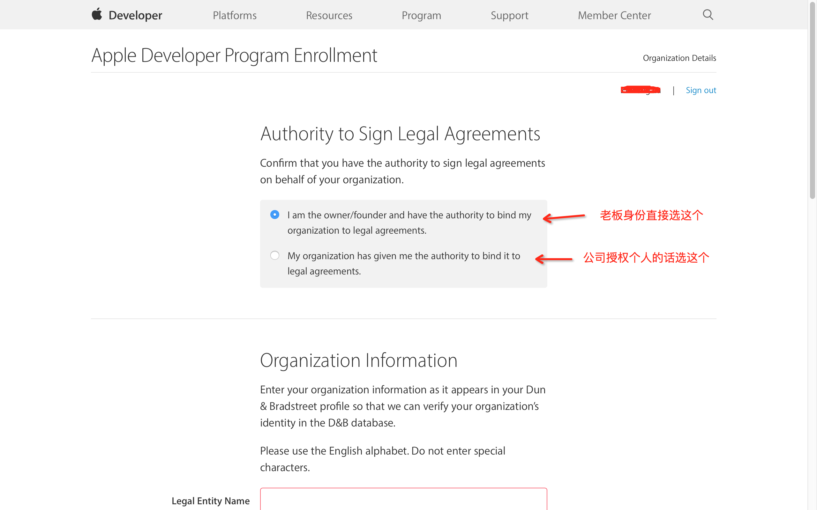Image resolution: width=817 pixels, height=510 pixels.
Task: Open the search magnifier icon
Action: [708, 15]
